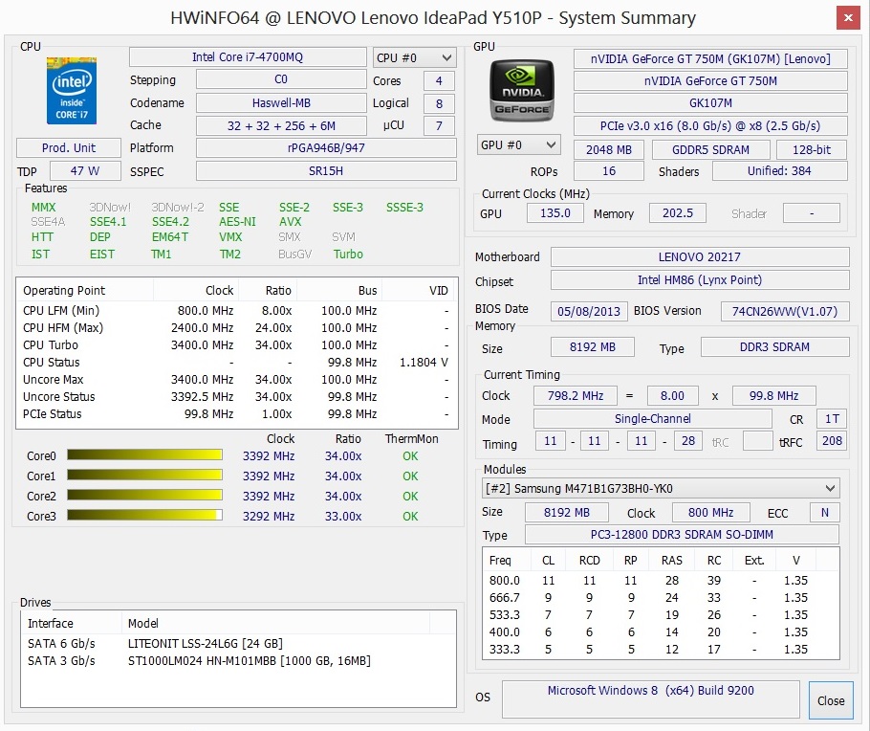Click the Core2 usage bar

[x=144, y=496]
